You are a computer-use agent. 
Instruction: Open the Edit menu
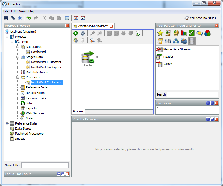tap(14, 11)
